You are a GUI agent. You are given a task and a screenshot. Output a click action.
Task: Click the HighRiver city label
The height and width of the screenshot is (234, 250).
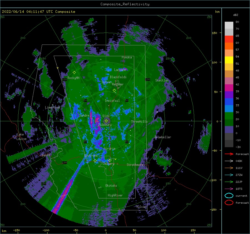[115, 195]
